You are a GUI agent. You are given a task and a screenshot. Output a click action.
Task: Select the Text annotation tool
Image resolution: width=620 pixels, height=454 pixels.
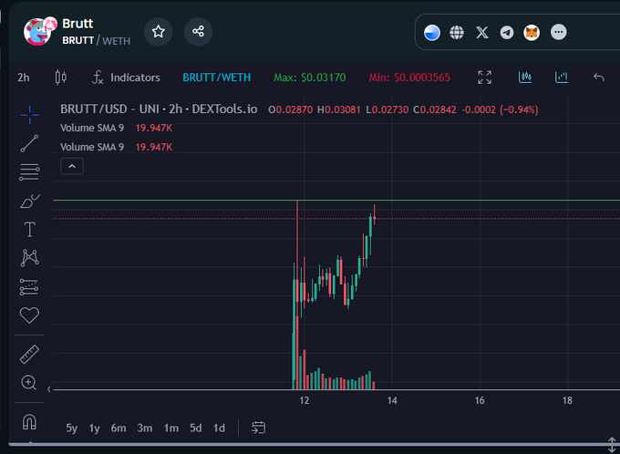tap(30, 230)
